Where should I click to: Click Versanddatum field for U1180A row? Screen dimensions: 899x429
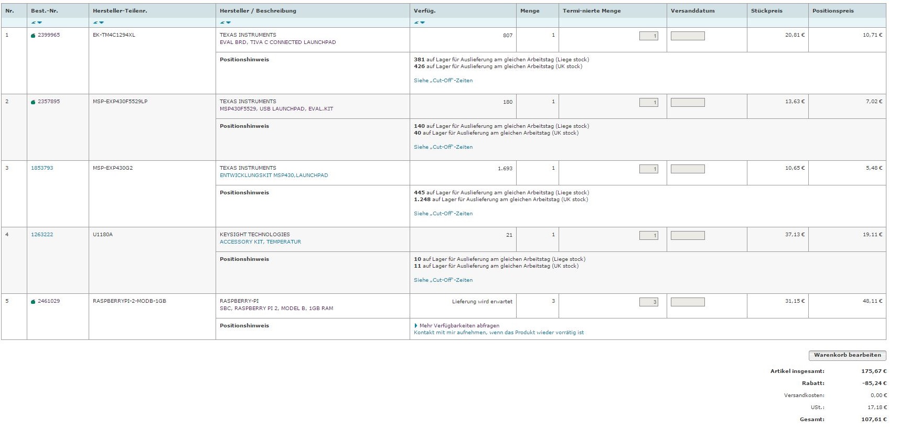[688, 236]
